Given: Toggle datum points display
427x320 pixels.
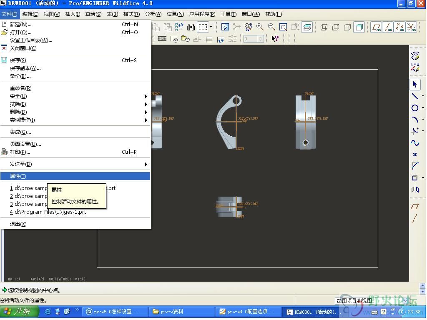Looking at the screenshot, I should 400,27.
